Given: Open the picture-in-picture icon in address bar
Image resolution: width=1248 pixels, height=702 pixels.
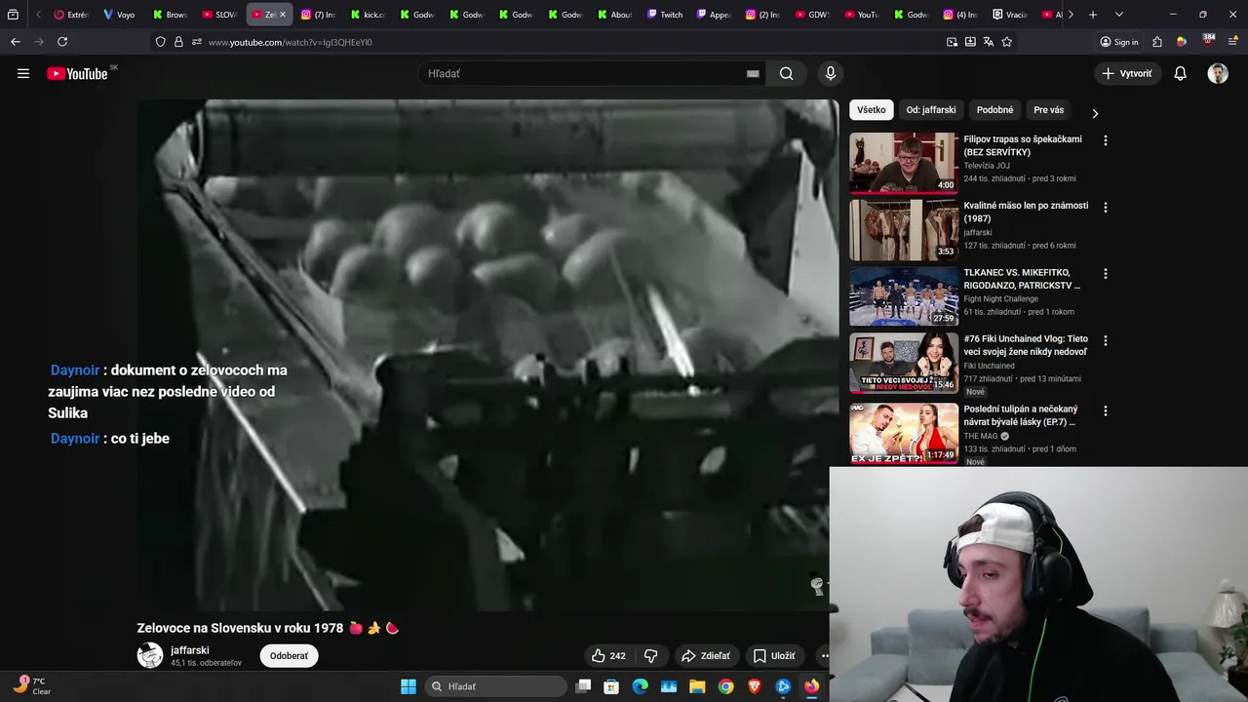Looking at the screenshot, I should pyautogui.click(x=952, y=42).
